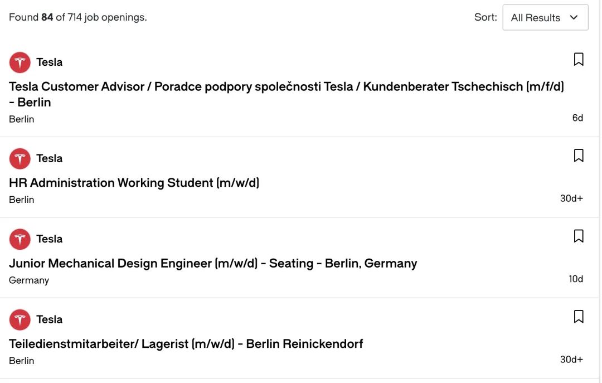Open Junior Mechanical Design Engineer Seating job
The image size is (602, 383).
pos(213,263)
